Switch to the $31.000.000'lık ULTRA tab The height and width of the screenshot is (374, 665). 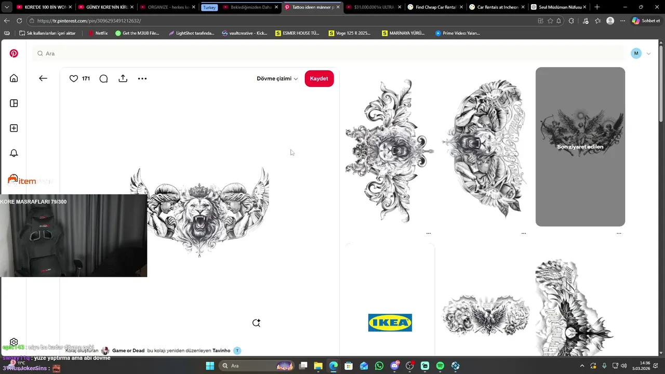pos(373,7)
